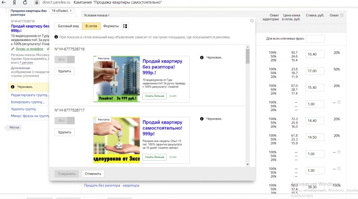Screen dimensions: 358x199
Task: Click scrollbar down arrow in ads list
Action: 247,164
